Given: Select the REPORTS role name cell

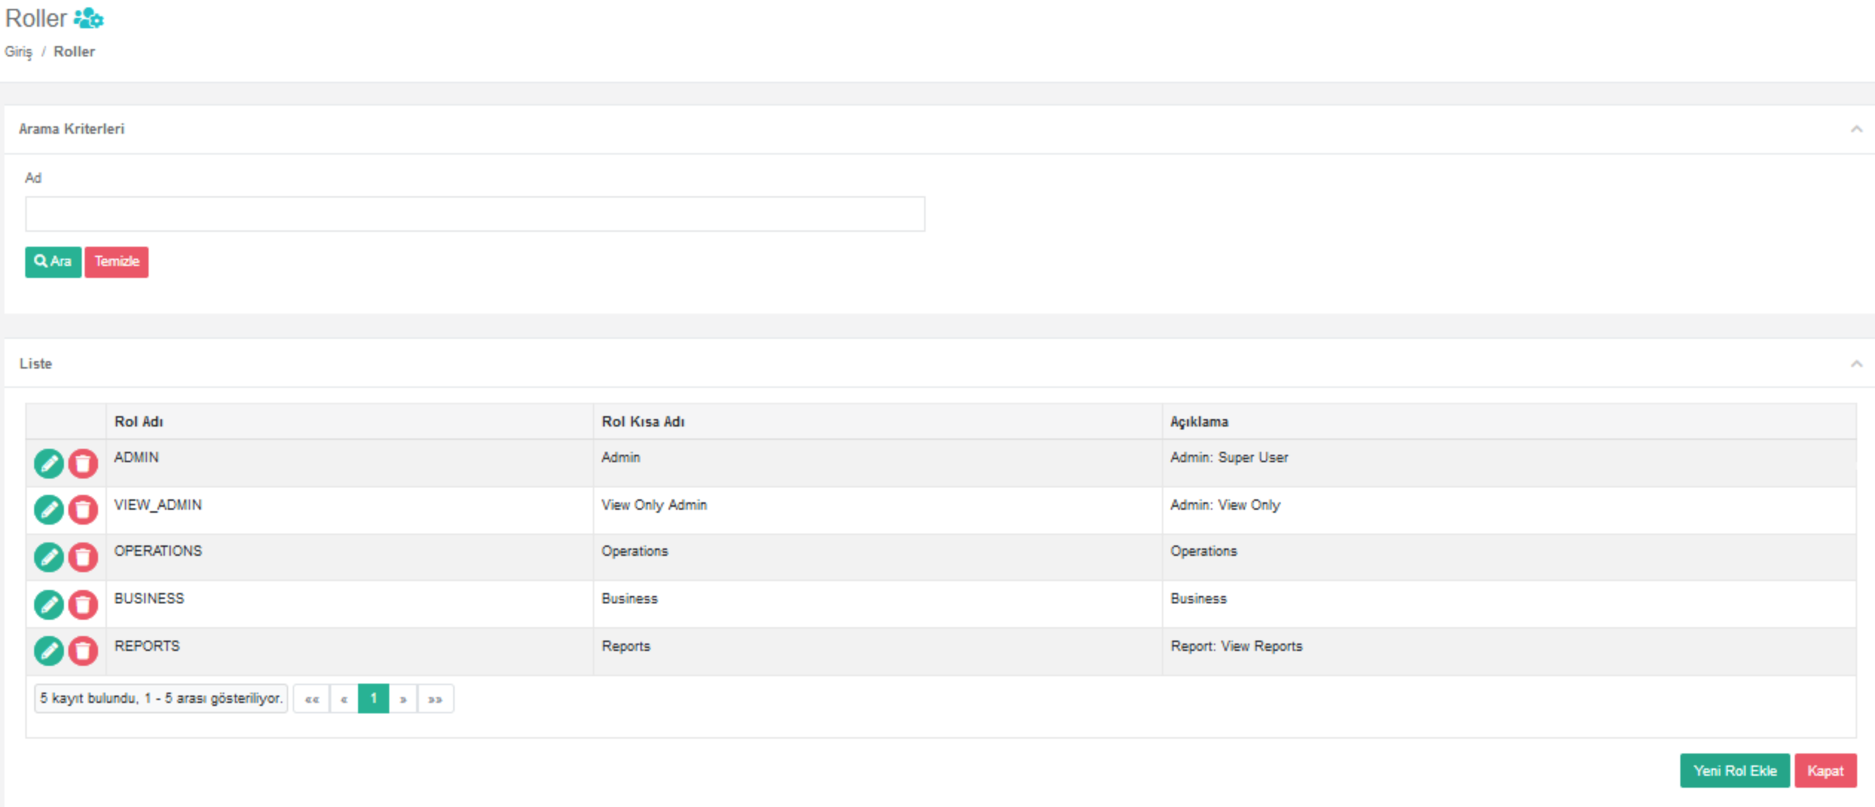Looking at the screenshot, I should click(x=350, y=652).
